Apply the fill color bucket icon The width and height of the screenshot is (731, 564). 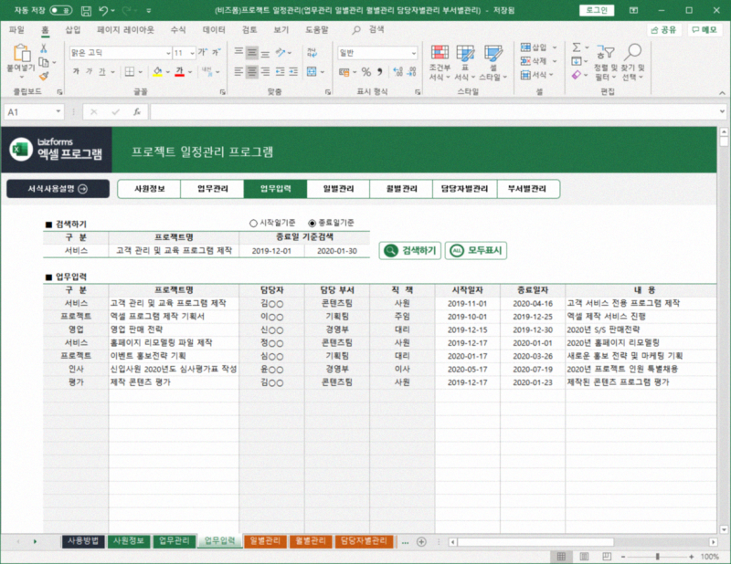point(157,72)
